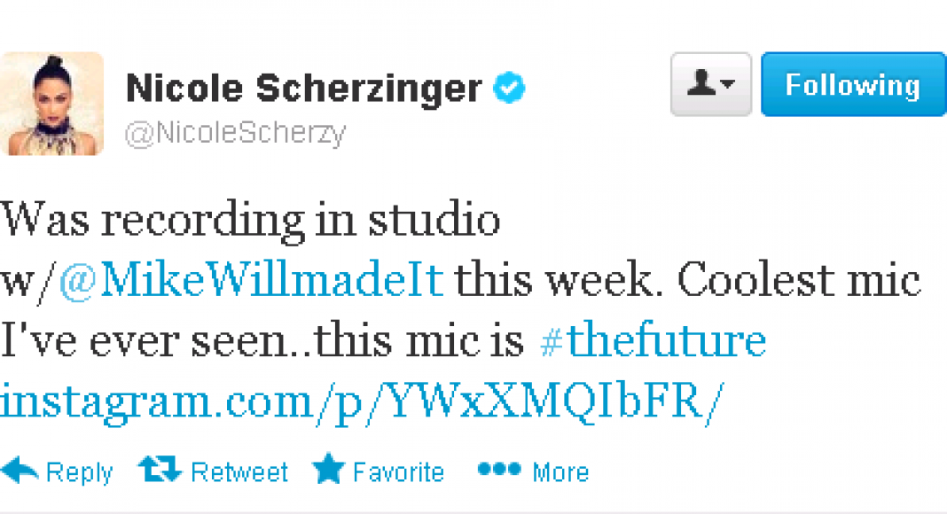Open the More text menu
Viewport: 947px width, 514px height.
560,472
